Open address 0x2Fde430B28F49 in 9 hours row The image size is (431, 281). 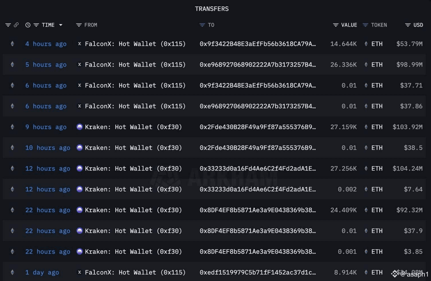(257, 127)
